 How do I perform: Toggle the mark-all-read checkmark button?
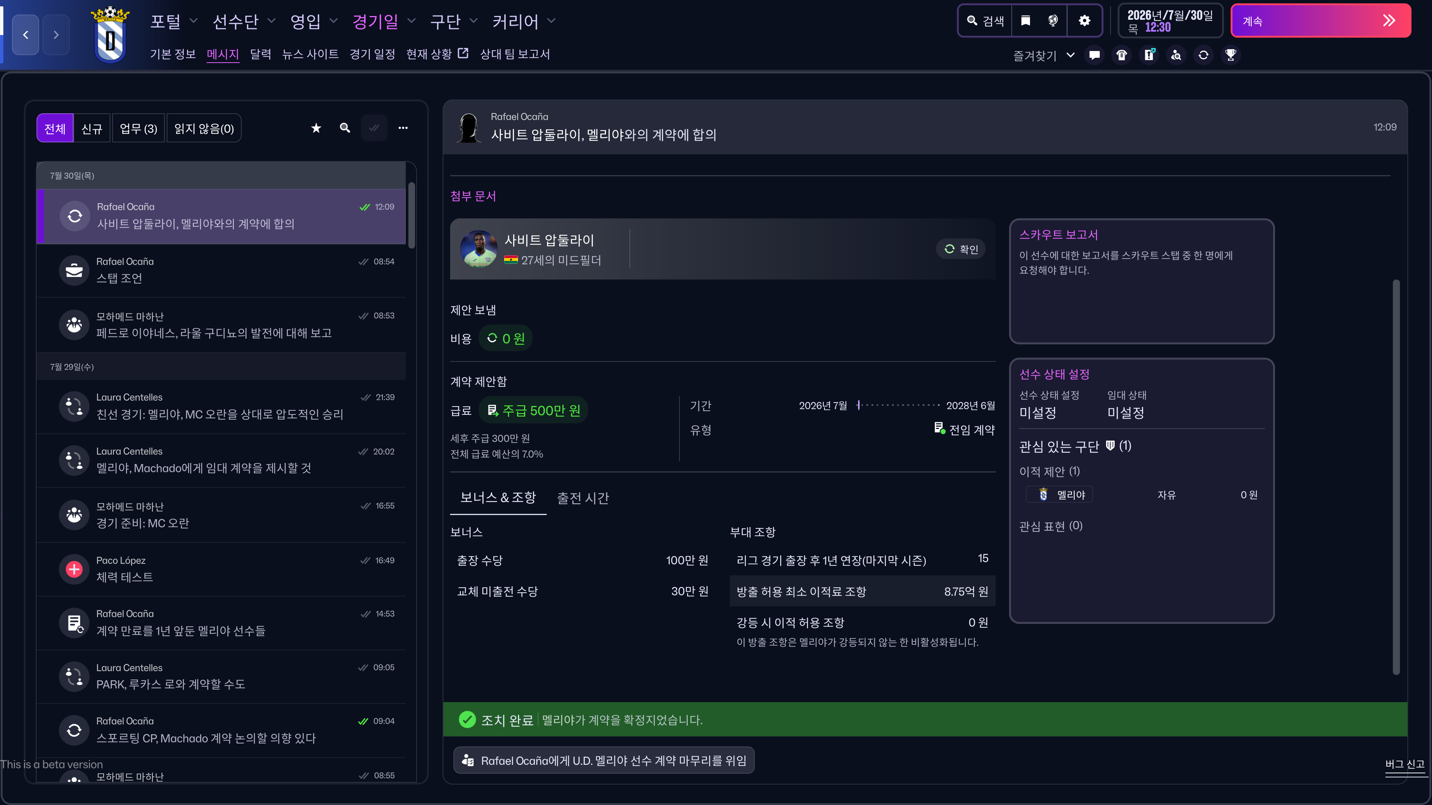(374, 128)
